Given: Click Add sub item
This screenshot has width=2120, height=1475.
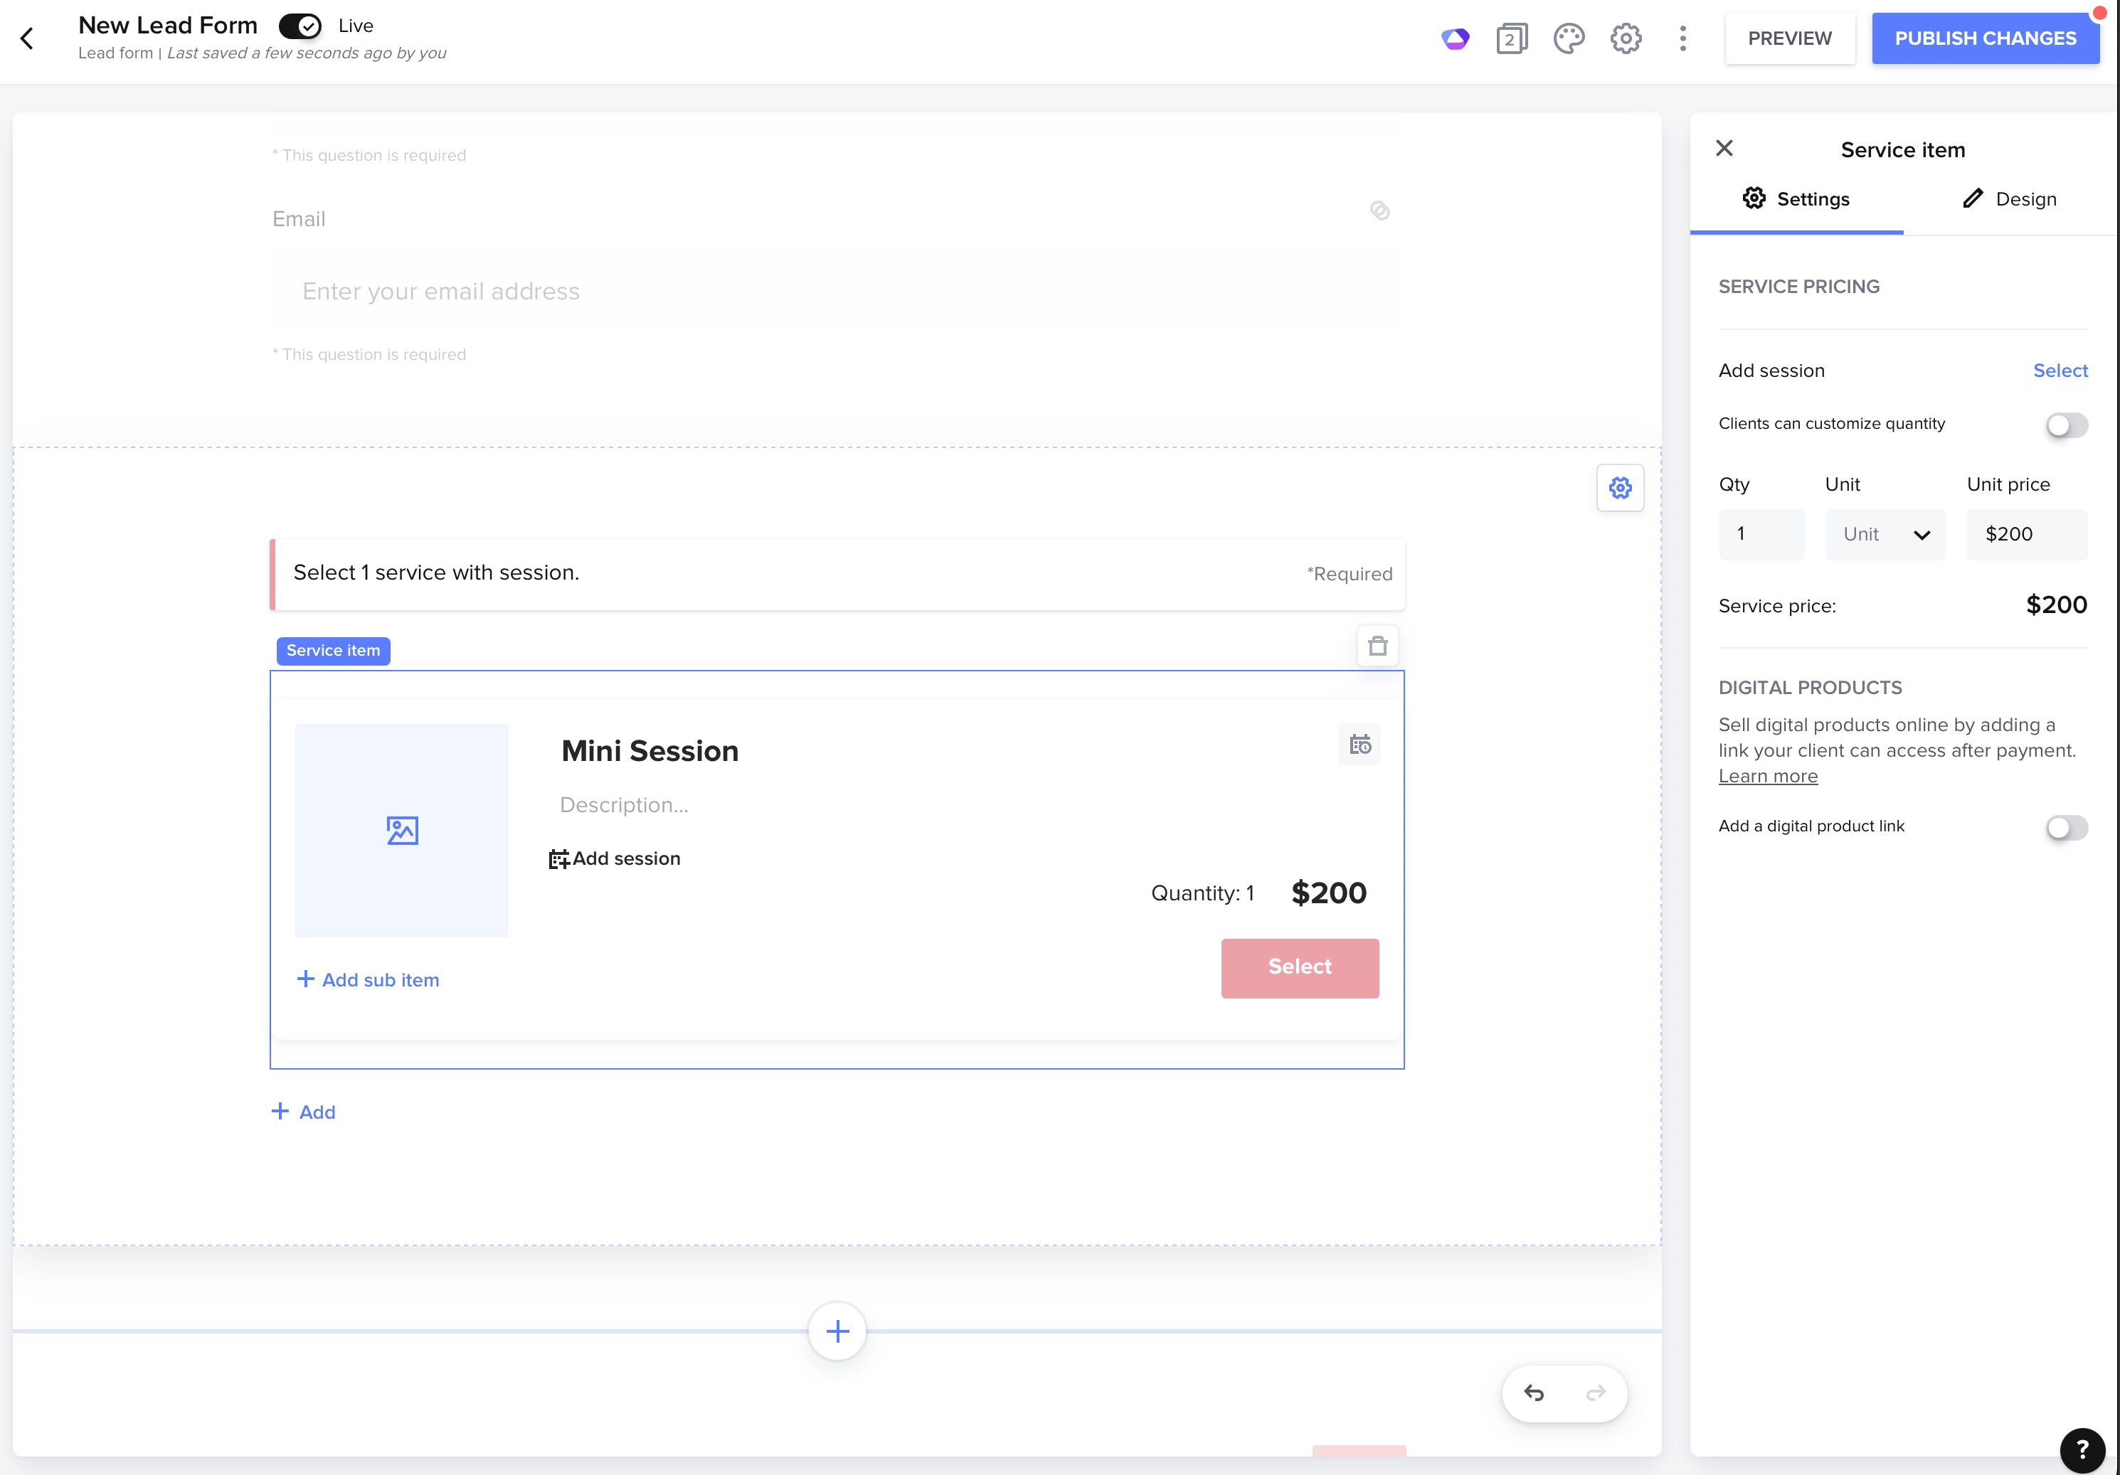Looking at the screenshot, I should point(368,980).
